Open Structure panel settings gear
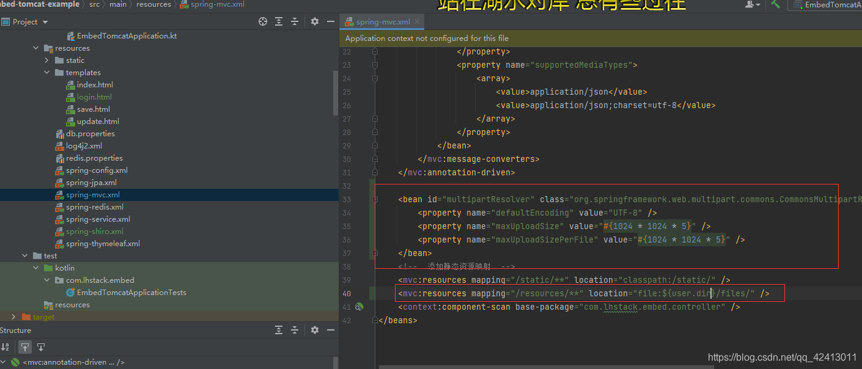 (315, 330)
